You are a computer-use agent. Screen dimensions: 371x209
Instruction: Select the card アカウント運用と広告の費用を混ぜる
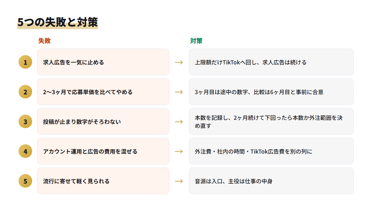tap(103, 151)
